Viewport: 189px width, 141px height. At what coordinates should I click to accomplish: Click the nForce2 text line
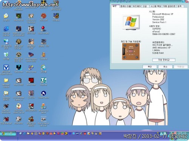(x=156, y=32)
